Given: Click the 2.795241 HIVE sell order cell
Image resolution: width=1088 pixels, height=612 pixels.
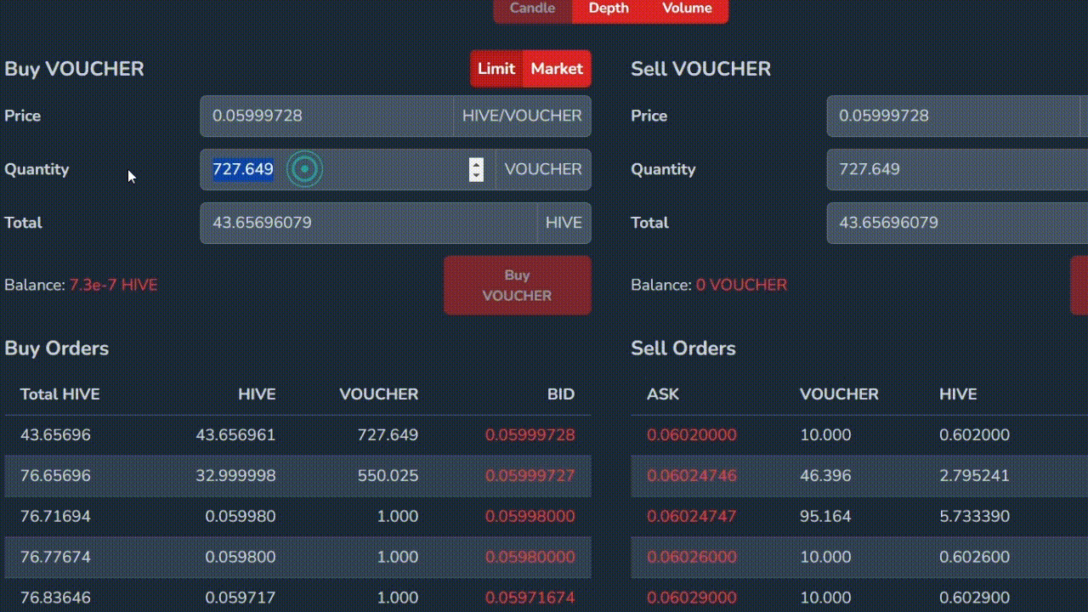Looking at the screenshot, I should point(974,476).
